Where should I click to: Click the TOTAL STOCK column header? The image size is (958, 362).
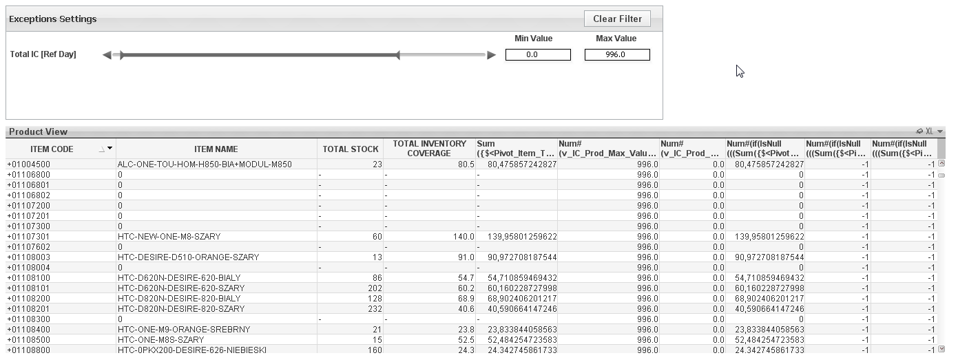point(351,149)
